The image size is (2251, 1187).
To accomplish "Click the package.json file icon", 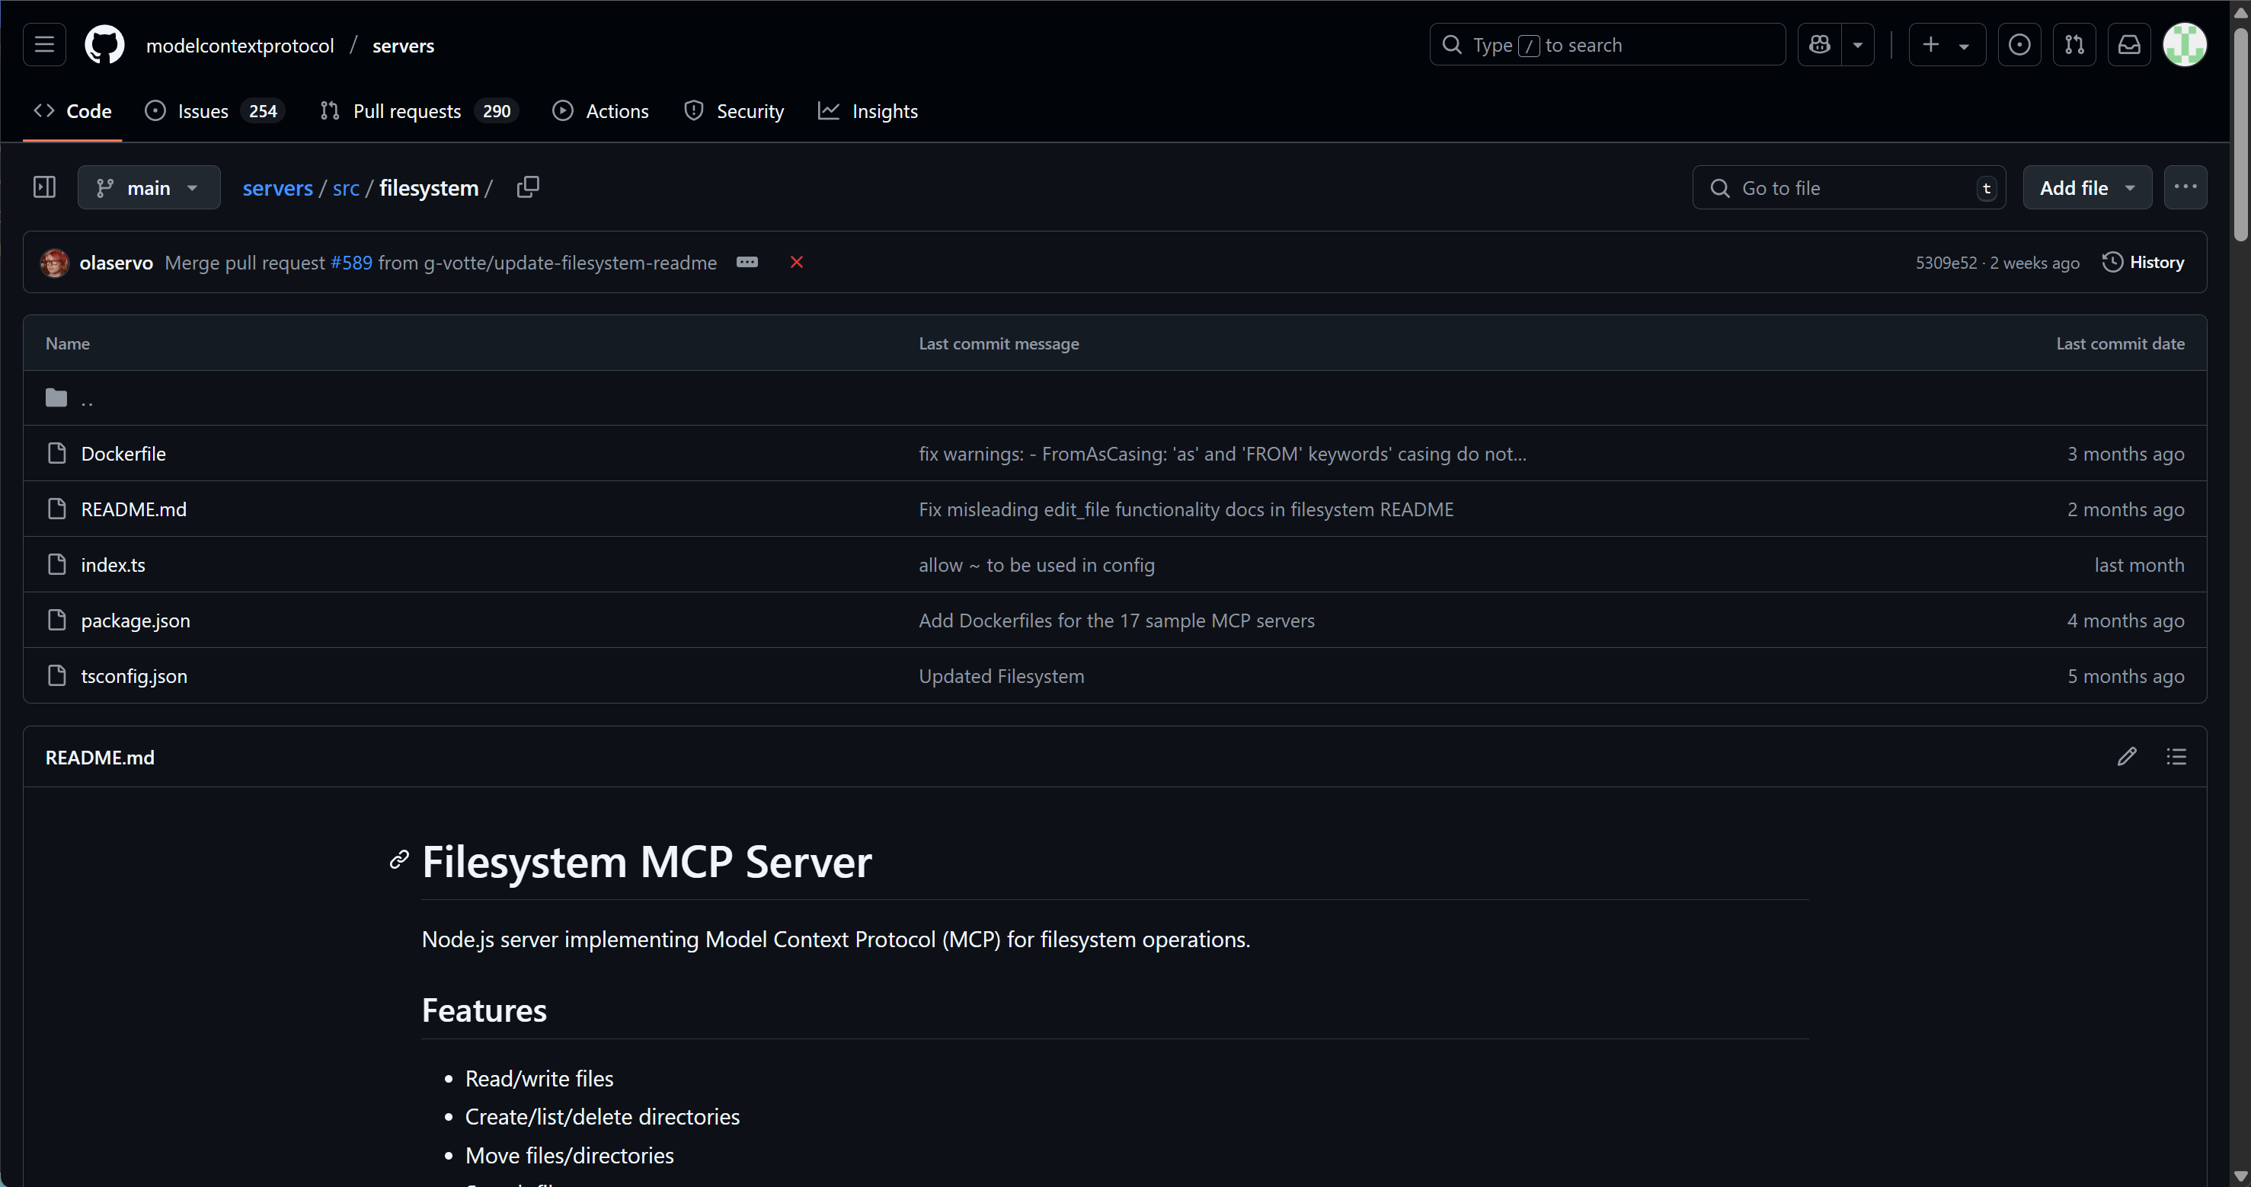I will click(x=57, y=620).
